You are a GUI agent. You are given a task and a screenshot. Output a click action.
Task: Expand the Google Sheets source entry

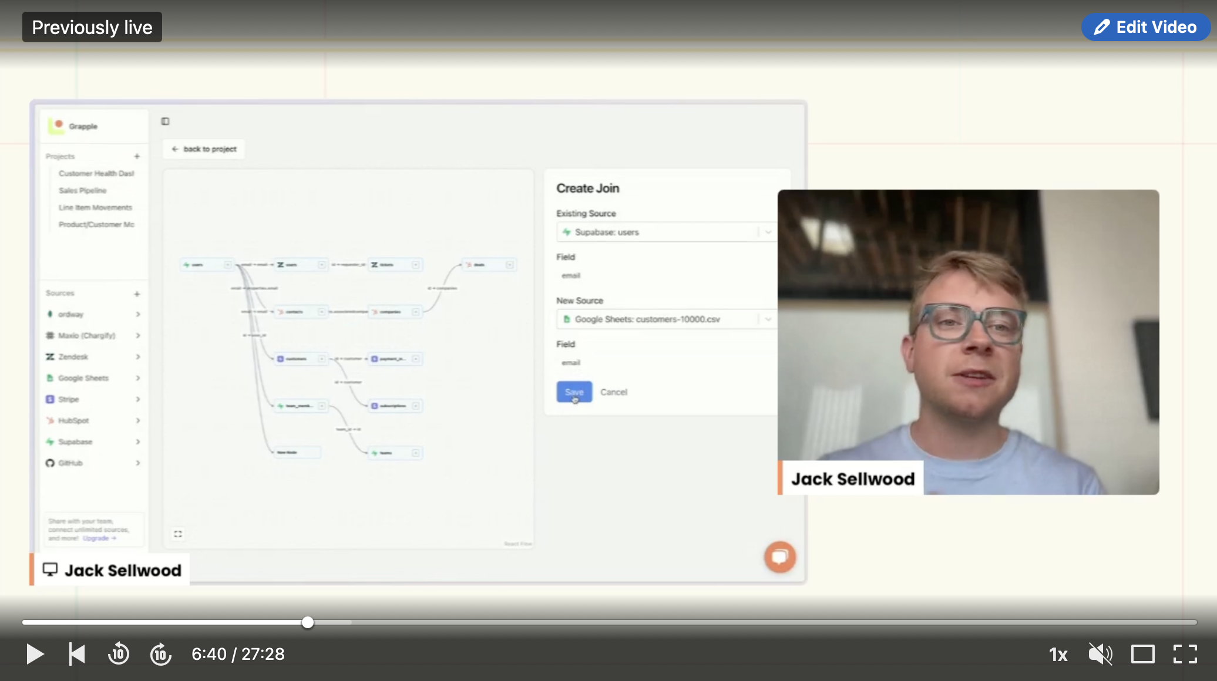tap(138, 377)
